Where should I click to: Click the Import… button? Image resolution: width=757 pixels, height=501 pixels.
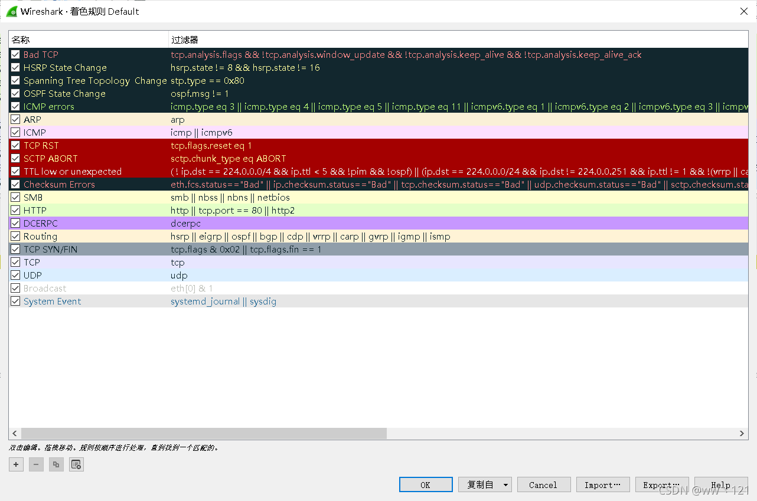tap(602, 485)
